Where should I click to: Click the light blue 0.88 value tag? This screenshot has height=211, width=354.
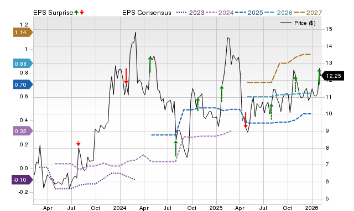tap(23, 64)
